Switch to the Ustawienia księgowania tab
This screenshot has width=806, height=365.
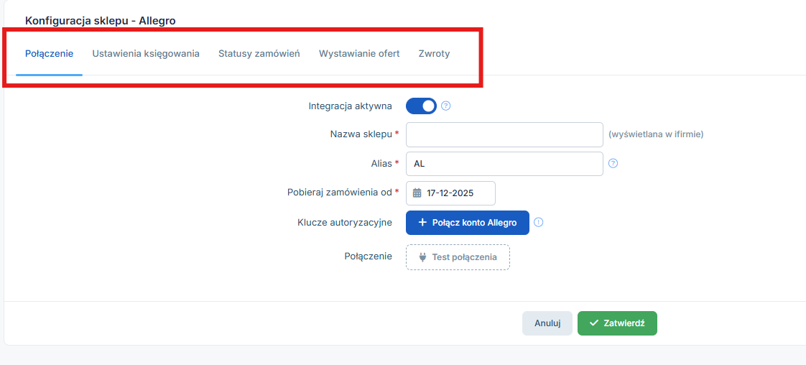146,54
